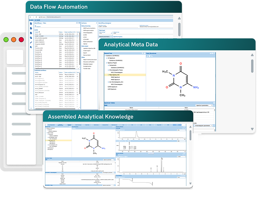The width and height of the screenshot is (267, 207).
Task: Click pencil draw icon in Root Structures toolbar
Action: click(147, 56)
